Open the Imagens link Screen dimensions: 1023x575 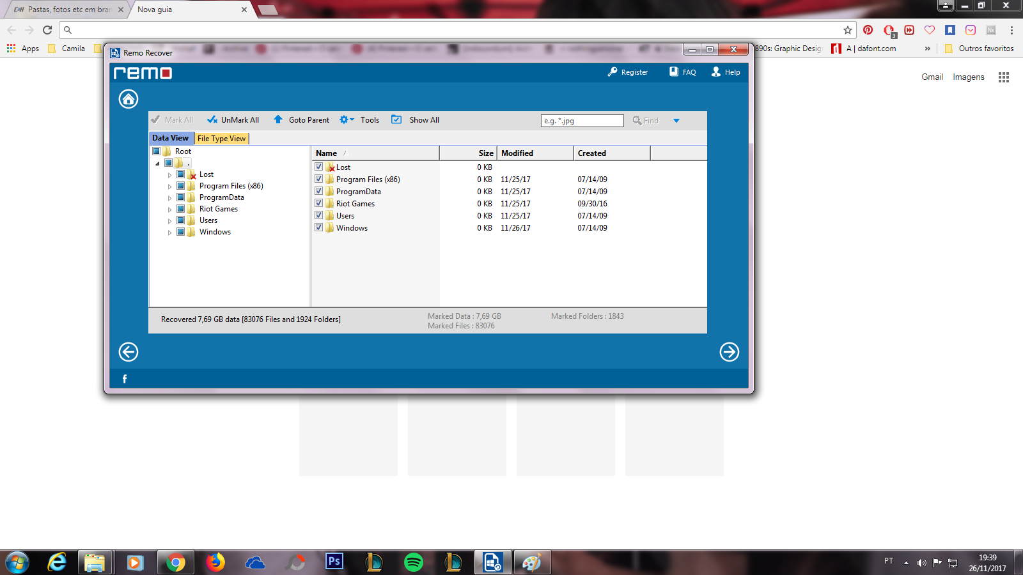[969, 77]
